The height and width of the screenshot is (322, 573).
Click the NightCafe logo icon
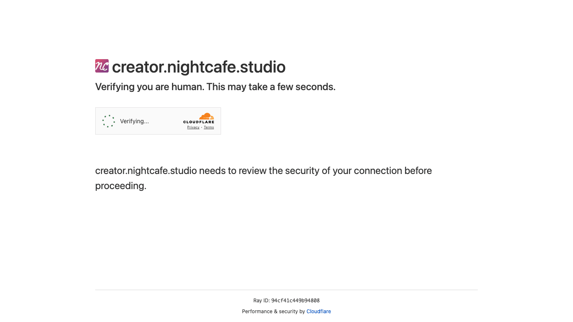[x=102, y=66]
